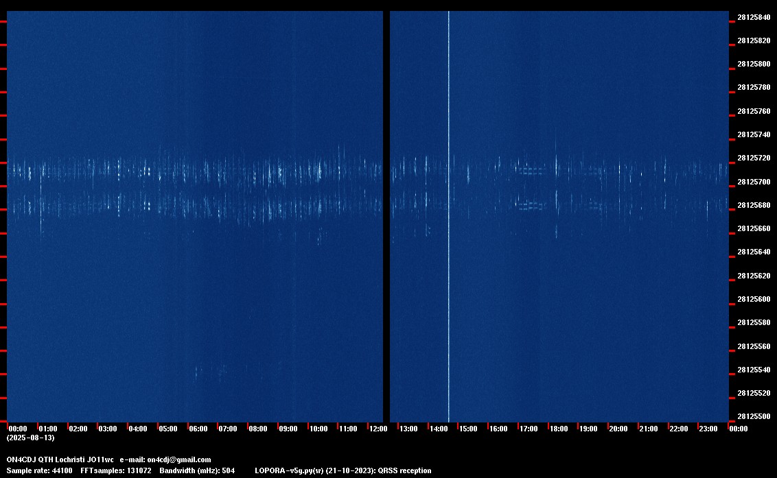The image size is (777, 478).
Task: Click the 11:00 time axis label
Action: click(348, 429)
